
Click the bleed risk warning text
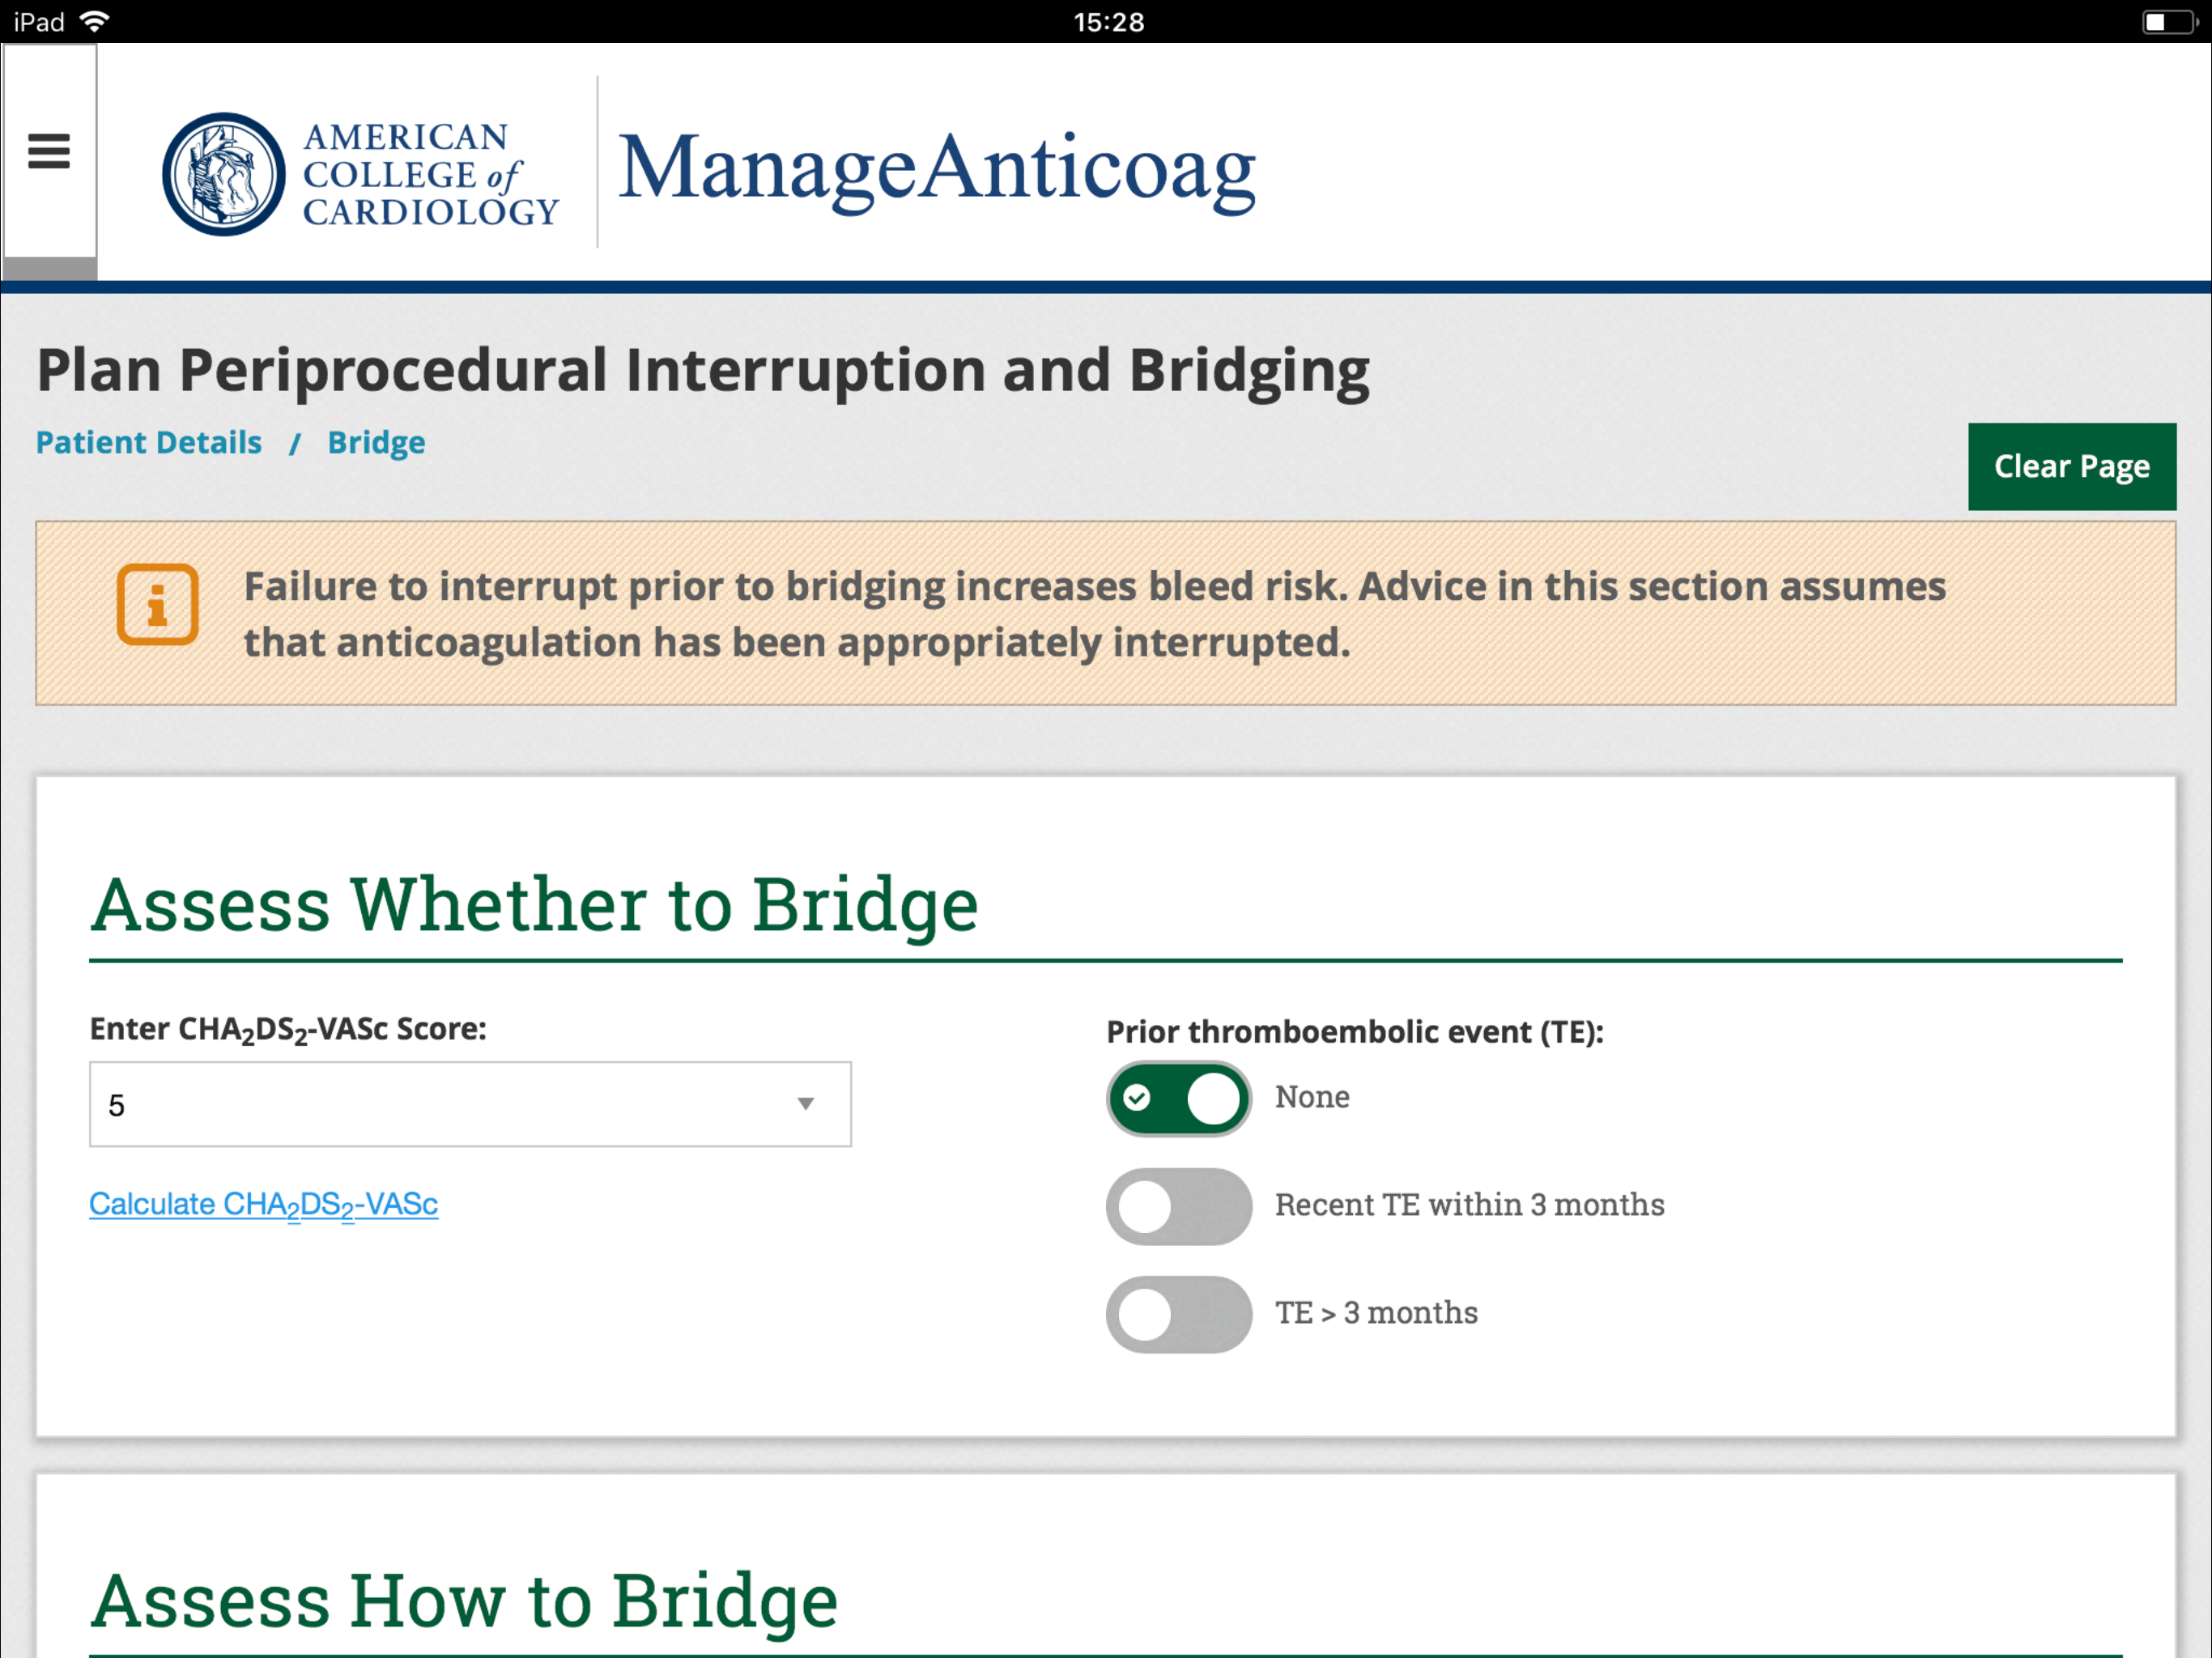coord(1094,614)
